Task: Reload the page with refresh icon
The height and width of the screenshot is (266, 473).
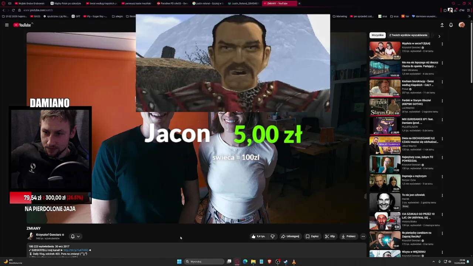Action: click(x=13, y=10)
